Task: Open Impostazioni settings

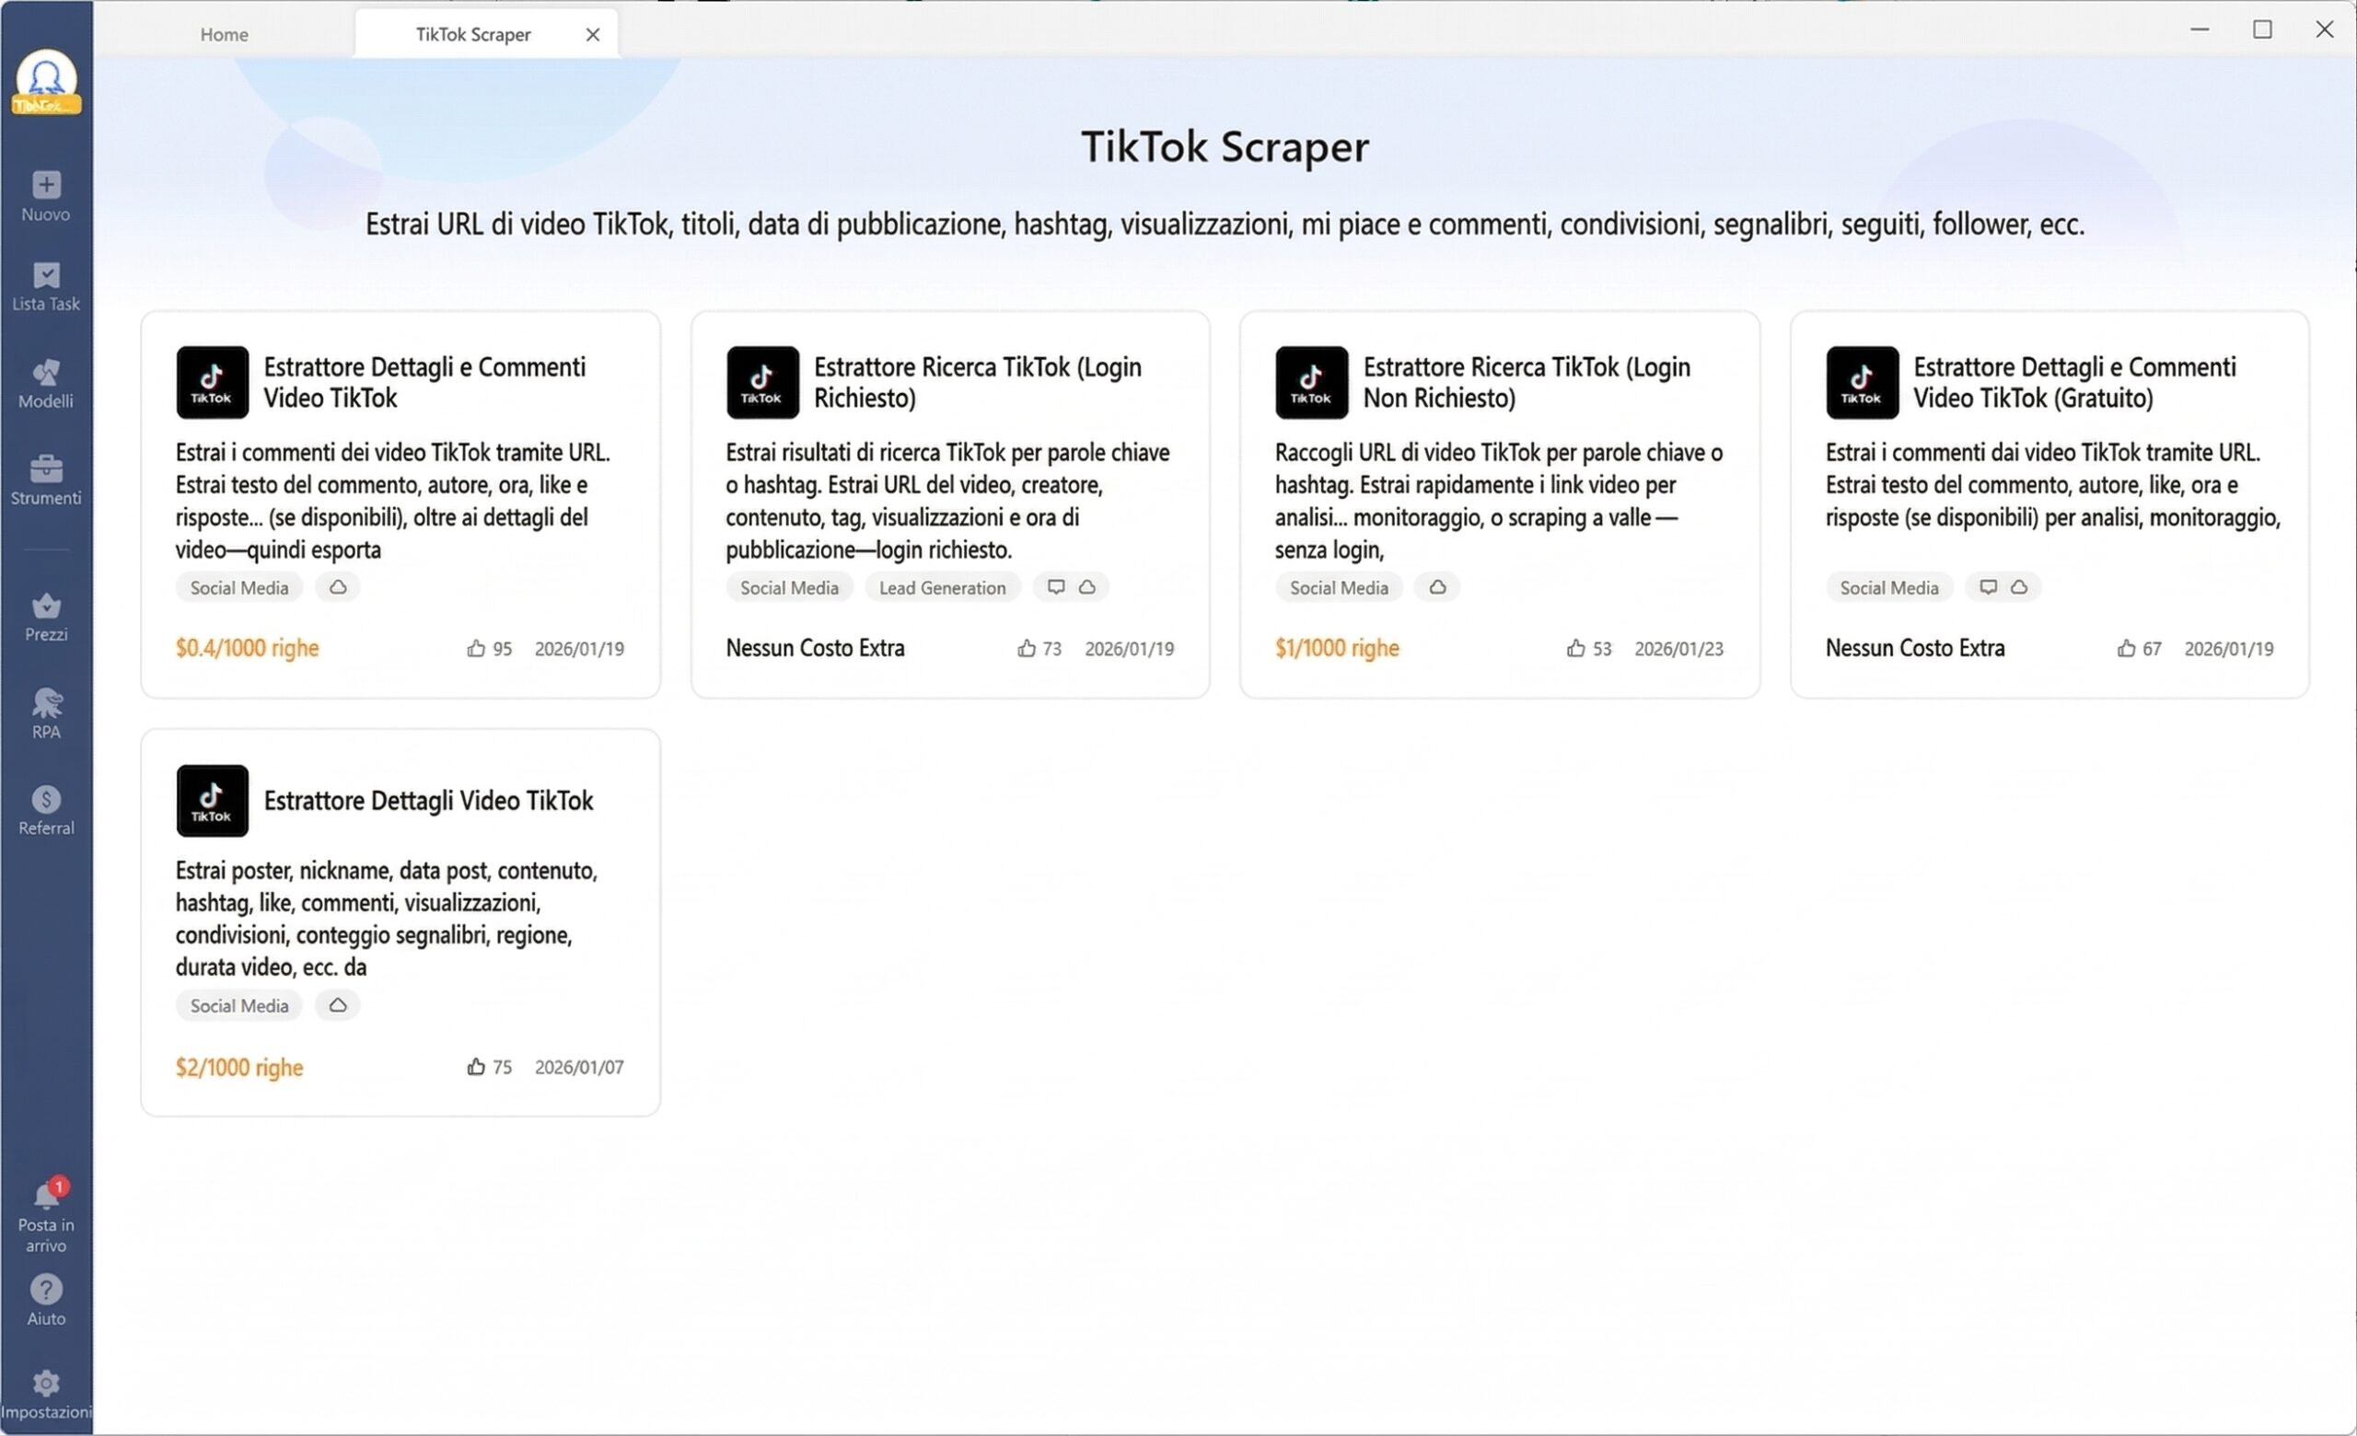Action: (46, 1393)
